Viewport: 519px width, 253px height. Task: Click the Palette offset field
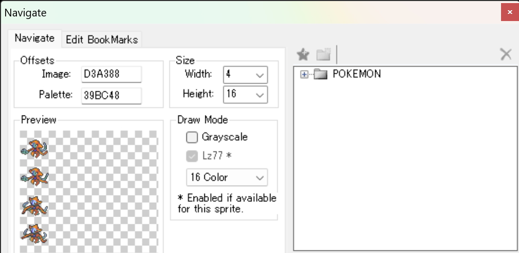click(111, 95)
